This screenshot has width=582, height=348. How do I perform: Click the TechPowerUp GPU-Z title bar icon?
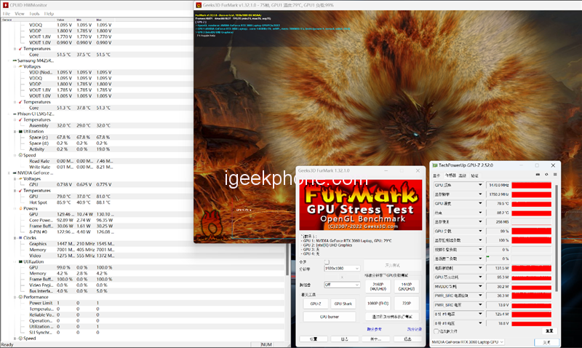point(435,165)
